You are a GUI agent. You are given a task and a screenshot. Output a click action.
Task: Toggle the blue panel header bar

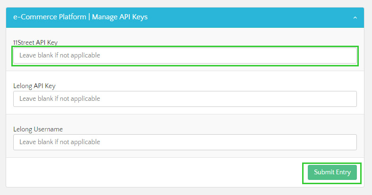point(212,17)
